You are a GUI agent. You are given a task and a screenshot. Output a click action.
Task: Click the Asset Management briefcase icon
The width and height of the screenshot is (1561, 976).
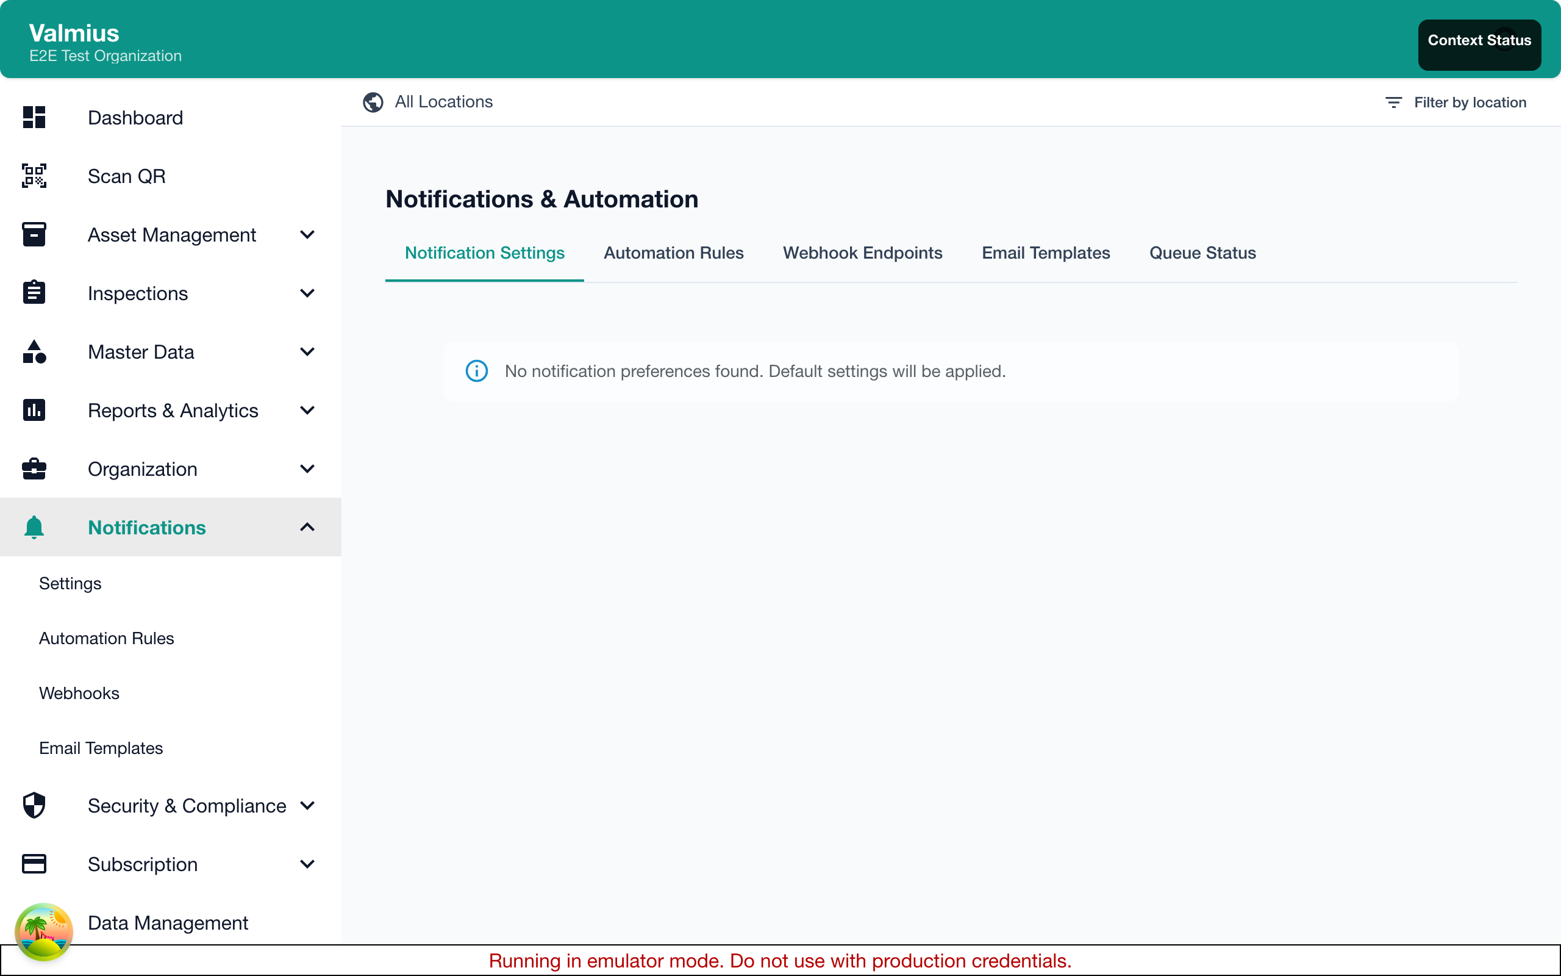[x=34, y=234]
